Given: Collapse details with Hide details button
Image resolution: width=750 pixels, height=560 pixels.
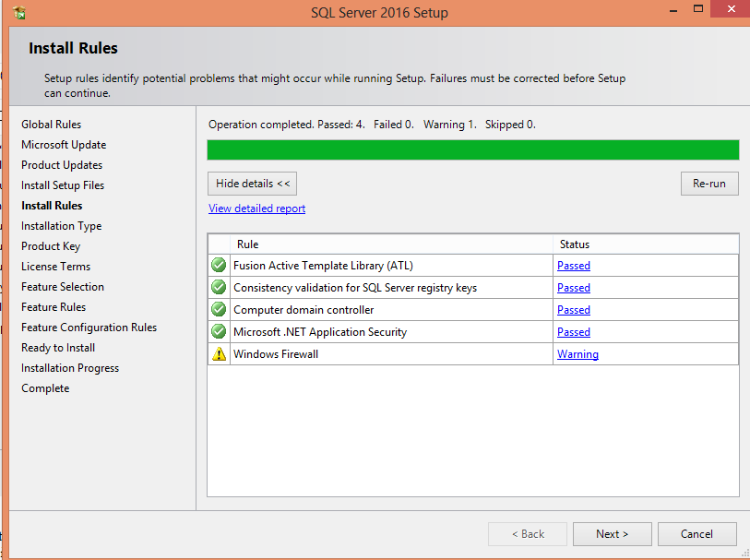Looking at the screenshot, I should (x=252, y=184).
